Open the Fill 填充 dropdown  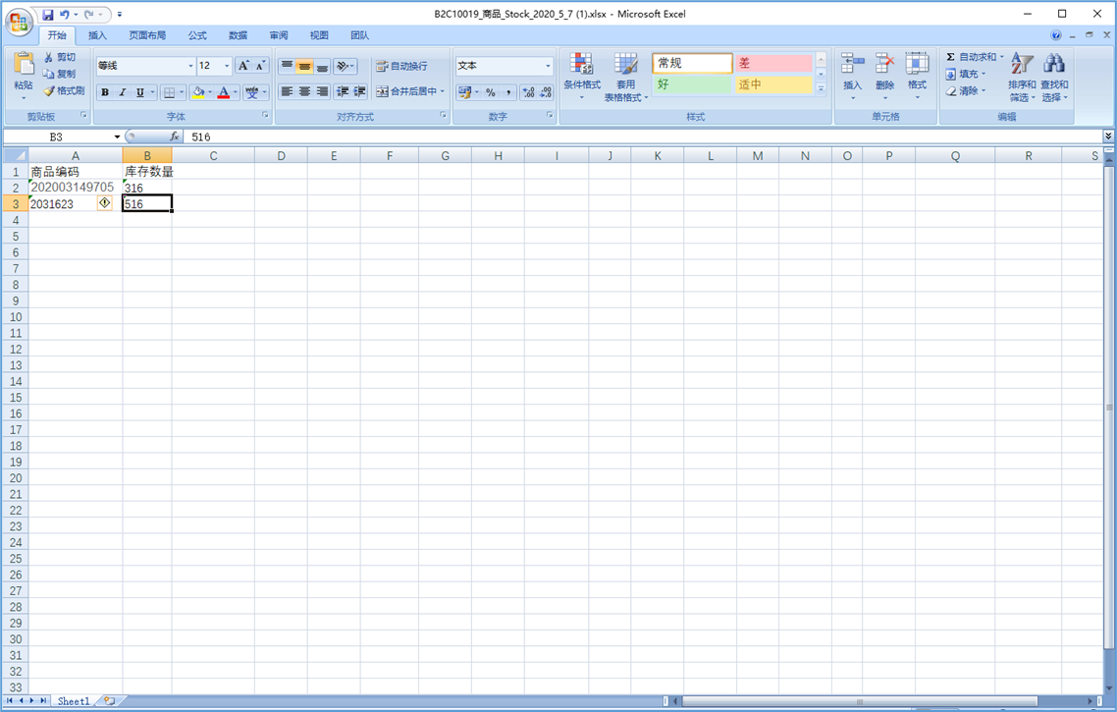[967, 74]
